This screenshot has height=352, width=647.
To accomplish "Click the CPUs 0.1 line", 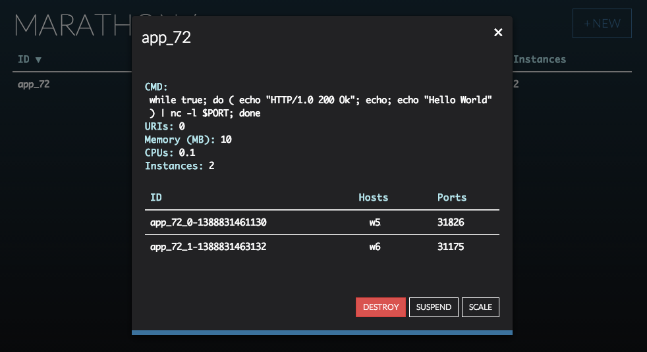I will pyautogui.click(x=169, y=153).
